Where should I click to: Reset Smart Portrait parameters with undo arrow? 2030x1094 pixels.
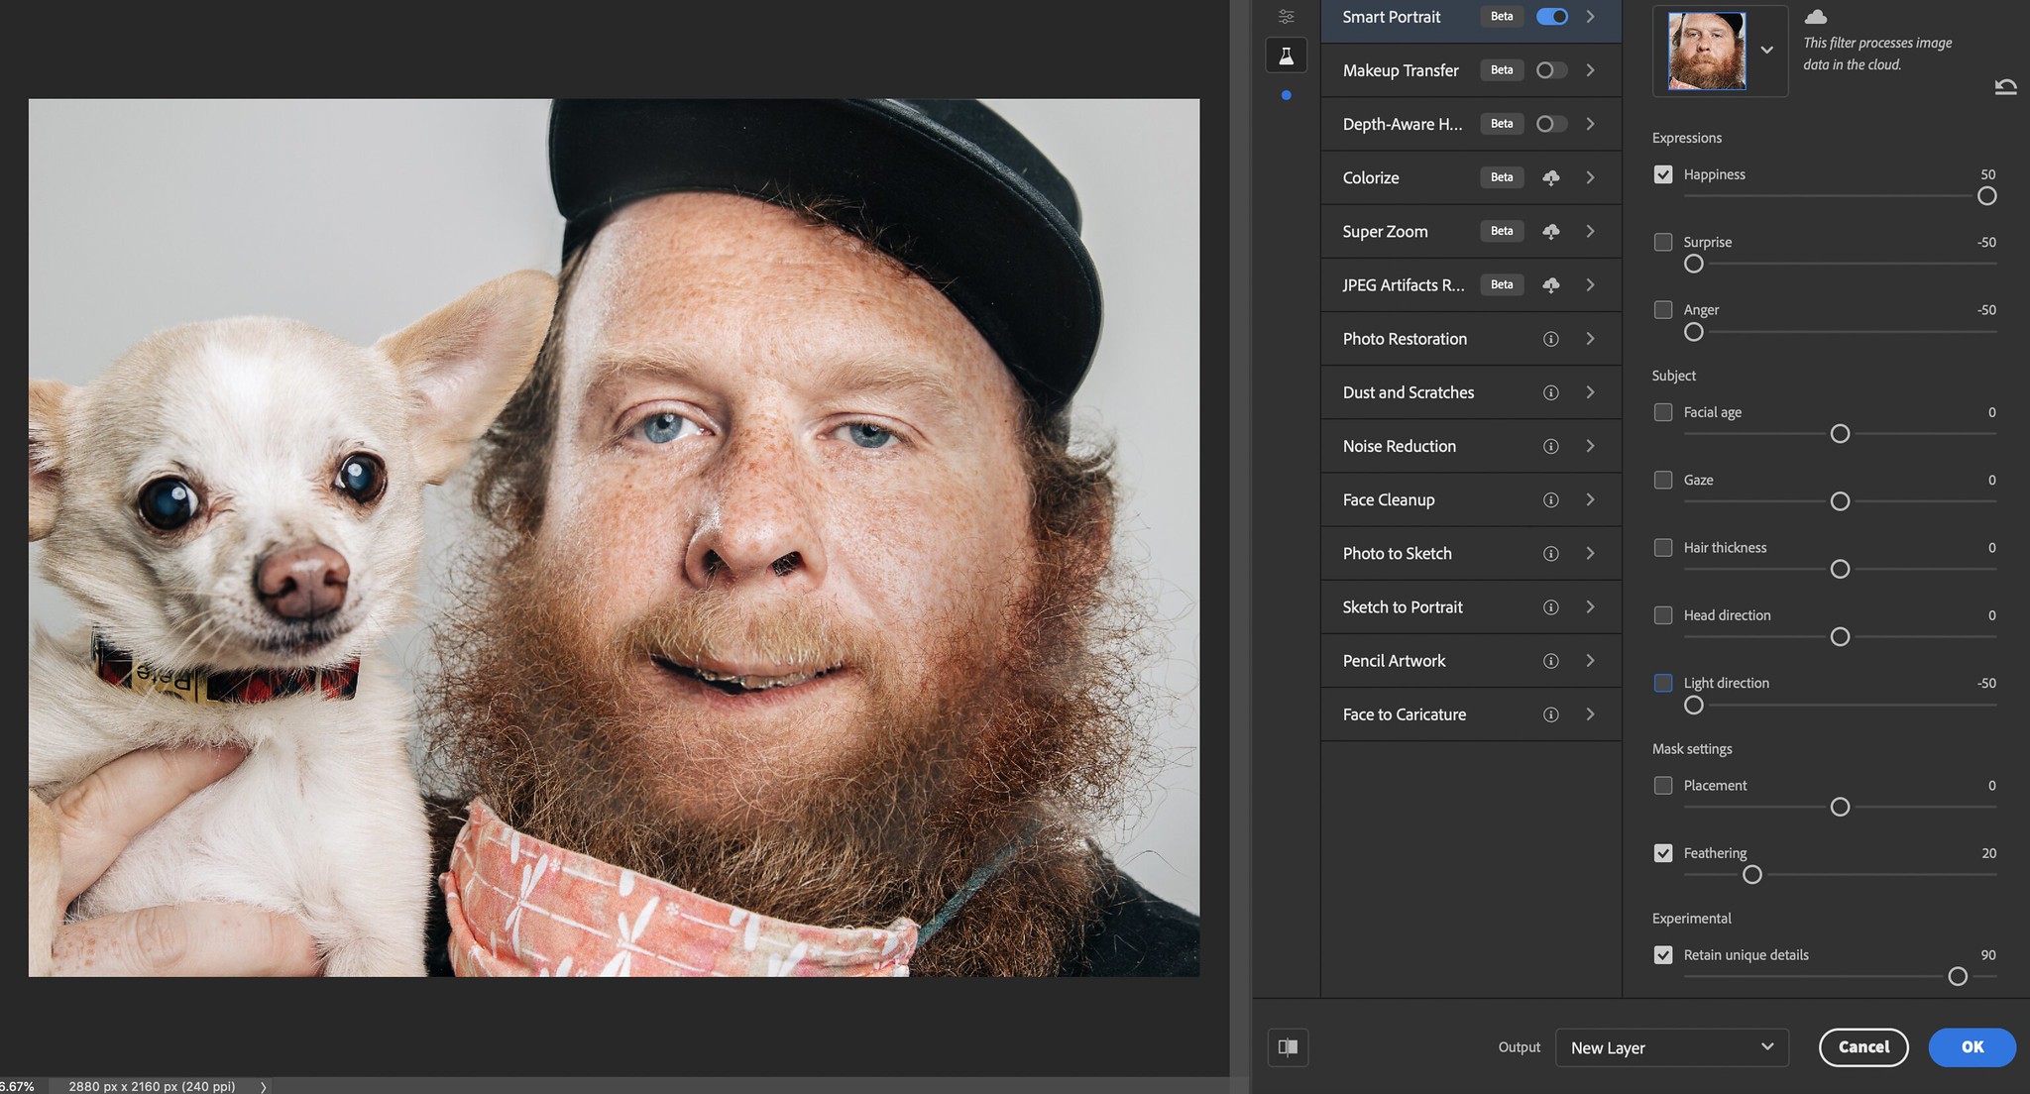point(2005,87)
